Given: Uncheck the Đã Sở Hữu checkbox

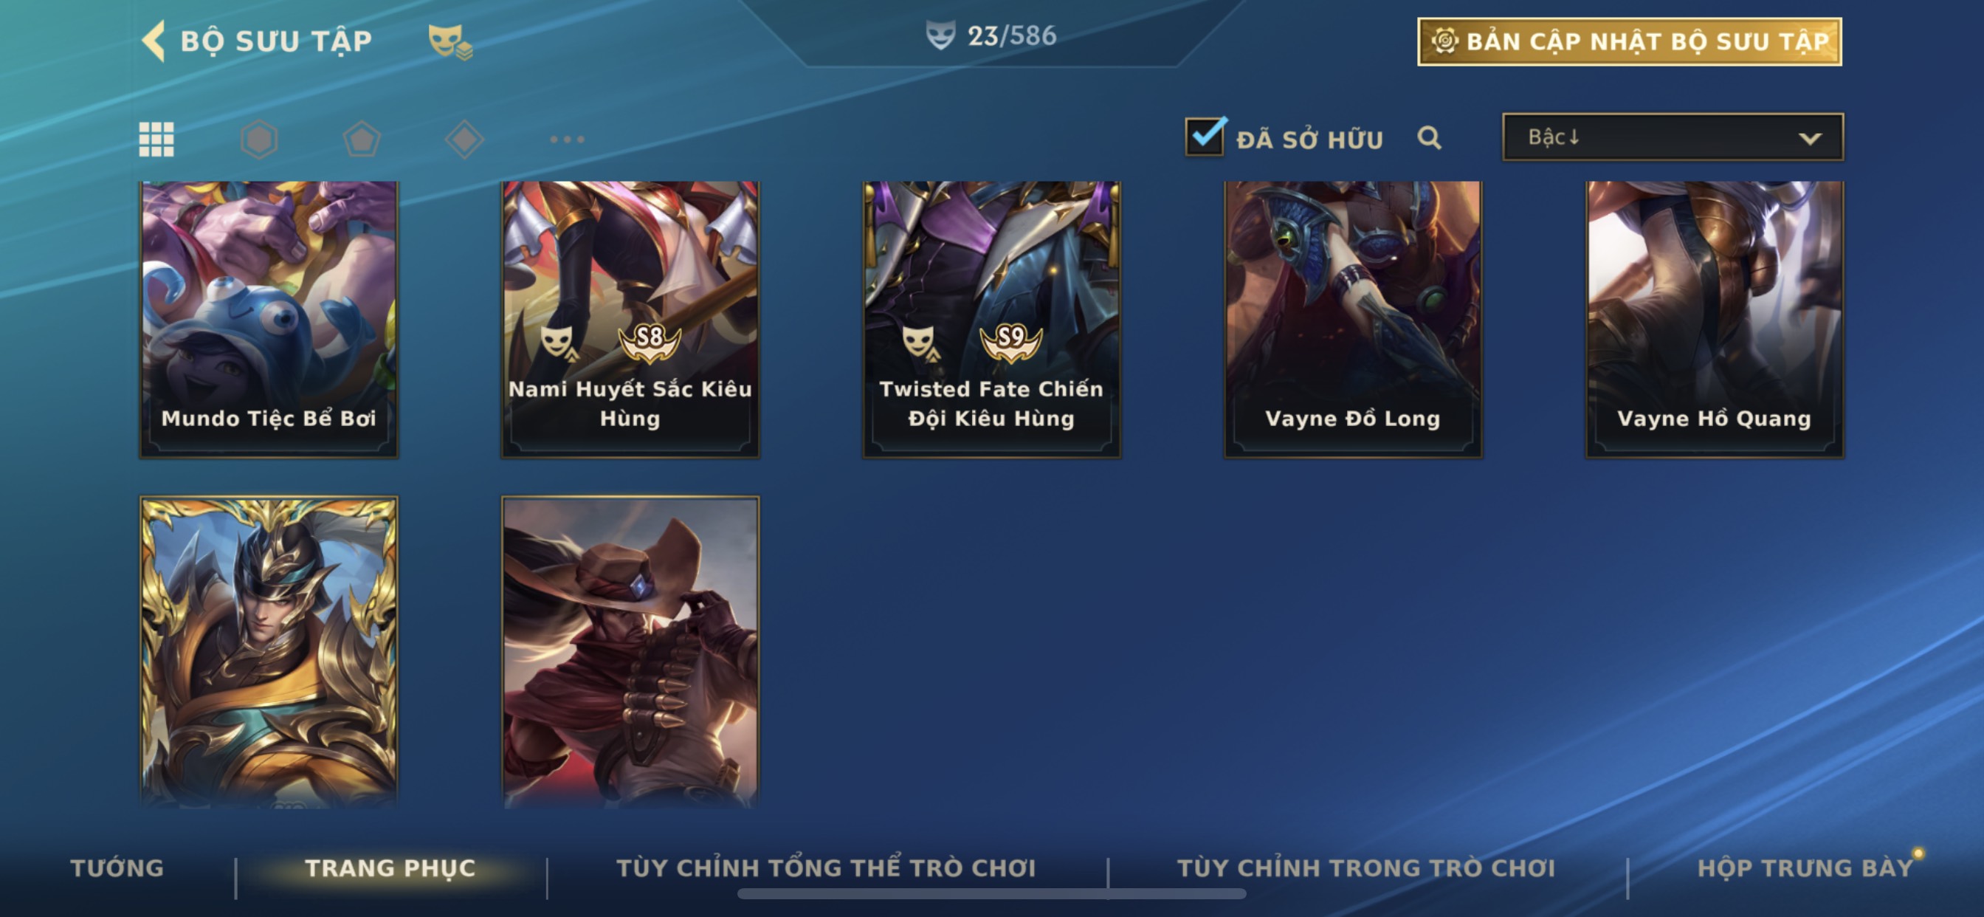Looking at the screenshot, I should pos(1205,137).
